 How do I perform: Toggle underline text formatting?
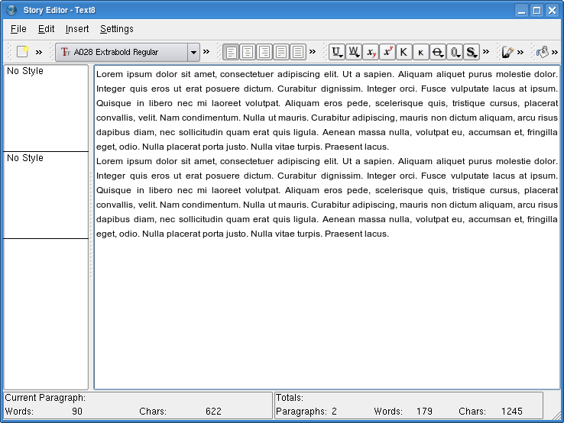[x=336, y=52]
